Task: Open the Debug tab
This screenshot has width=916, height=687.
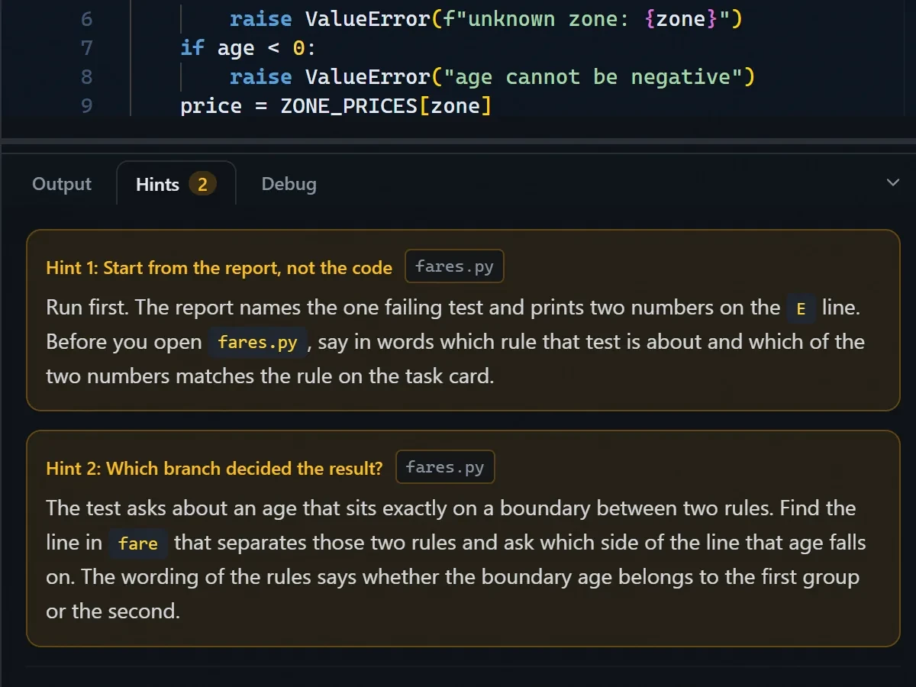Action: point(289,184)
